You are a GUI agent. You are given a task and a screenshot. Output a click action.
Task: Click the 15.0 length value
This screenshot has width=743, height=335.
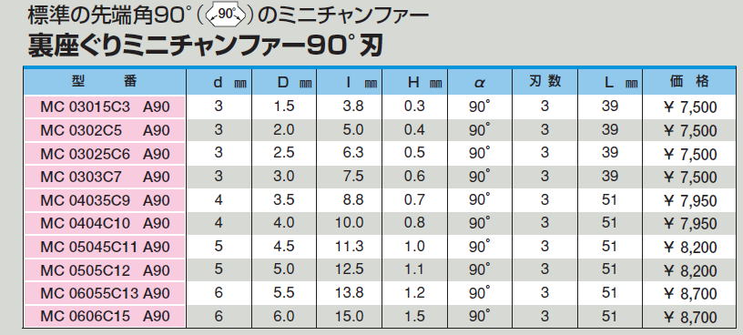[x=351, y=316]
